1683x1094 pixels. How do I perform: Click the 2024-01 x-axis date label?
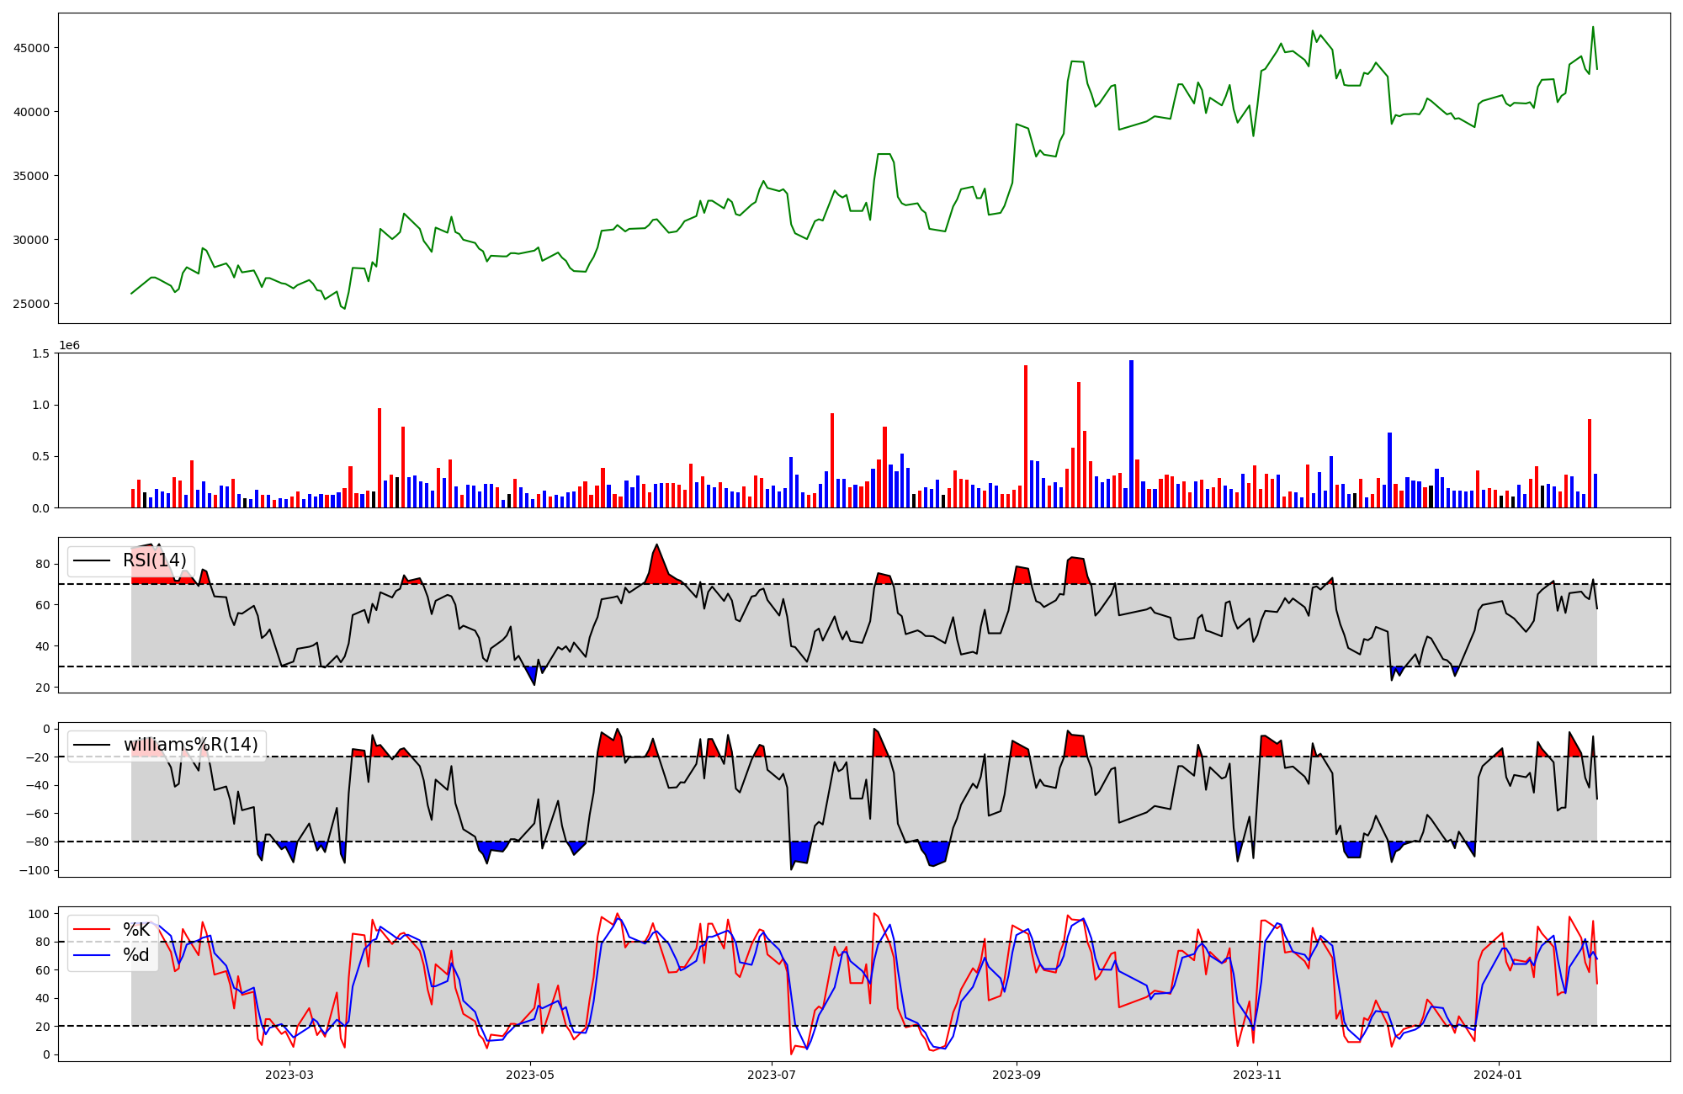click(1499, 1075)
